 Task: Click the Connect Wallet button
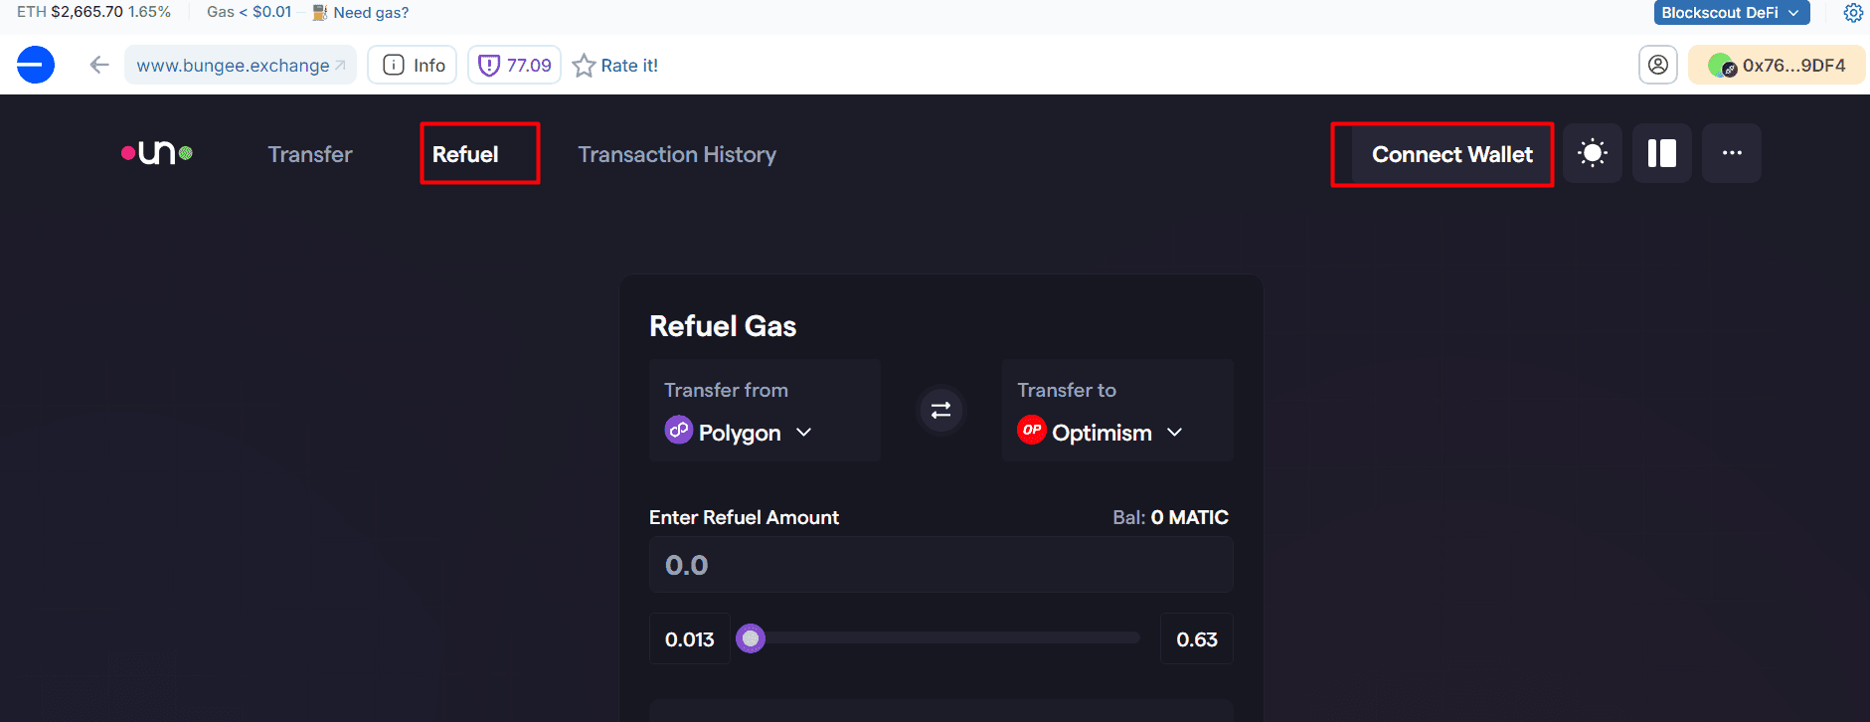coord(1451,154)
